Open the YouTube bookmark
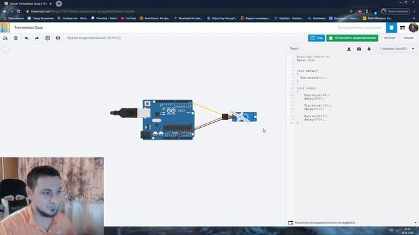This screenshot has height=235, width=419. point(128,18)
